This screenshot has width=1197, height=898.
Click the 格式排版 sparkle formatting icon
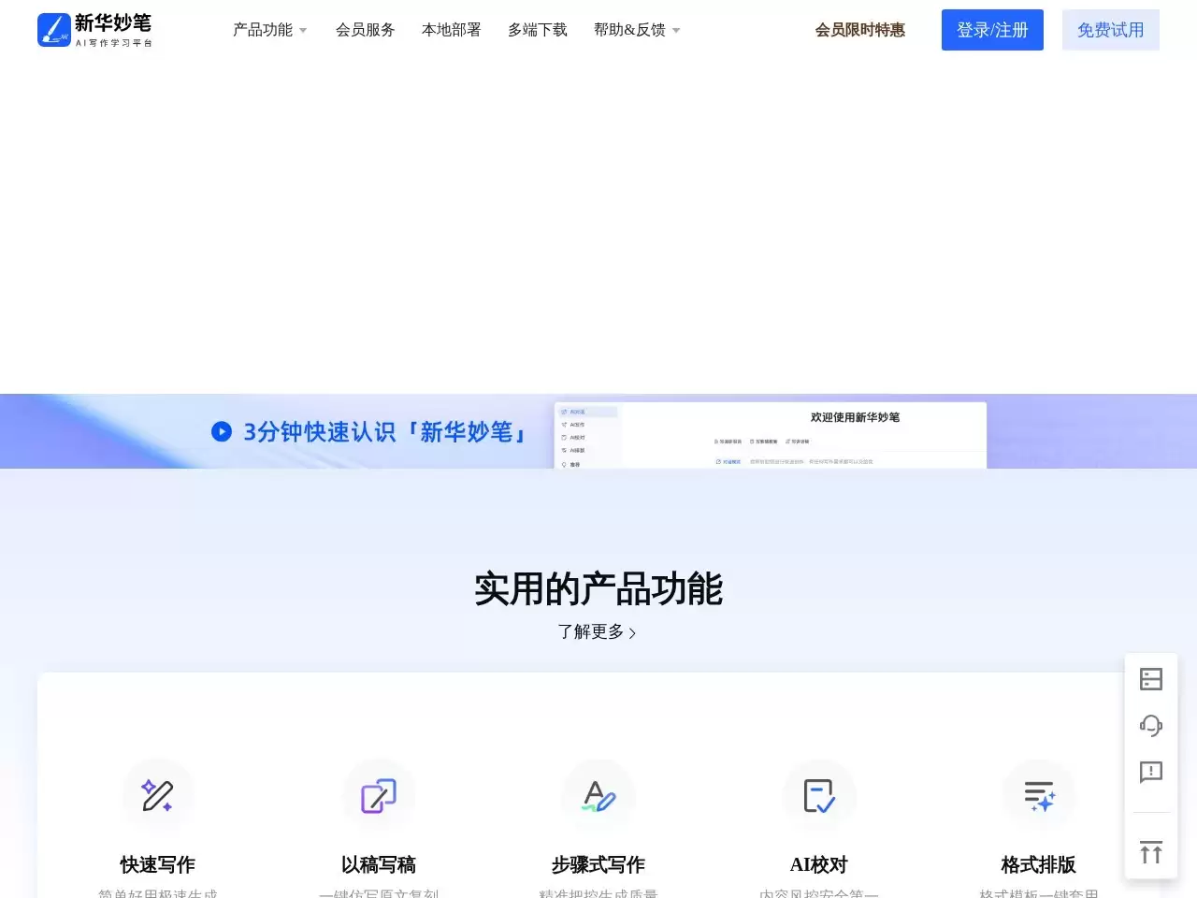tap(1040, 795)
